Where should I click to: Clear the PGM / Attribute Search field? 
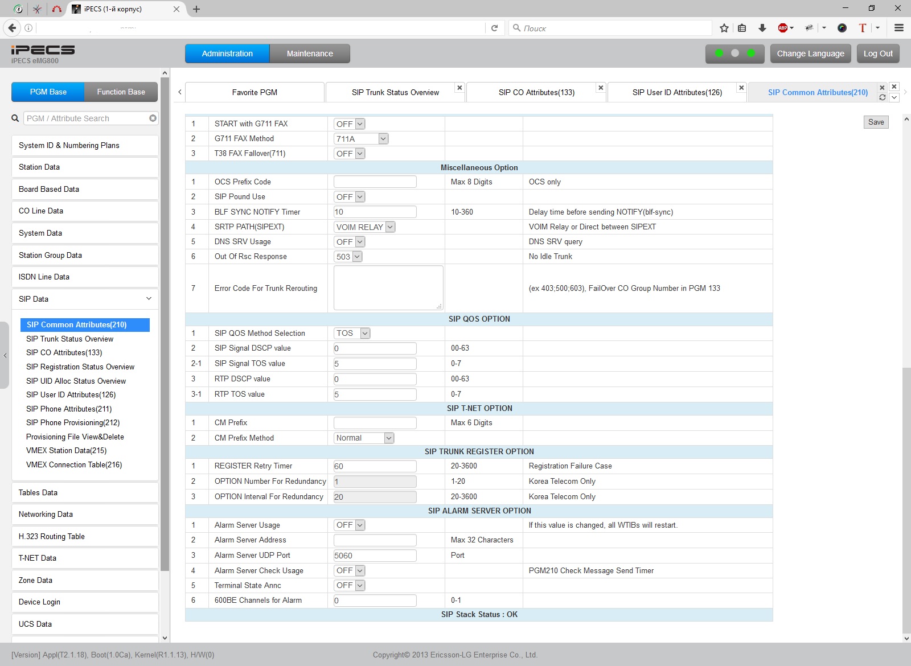pyautogui.click(x=153, y=118)
